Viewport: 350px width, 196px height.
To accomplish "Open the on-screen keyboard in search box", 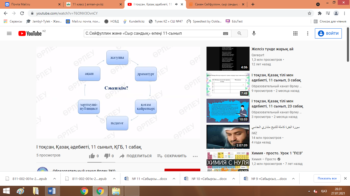I will point(225,33).
